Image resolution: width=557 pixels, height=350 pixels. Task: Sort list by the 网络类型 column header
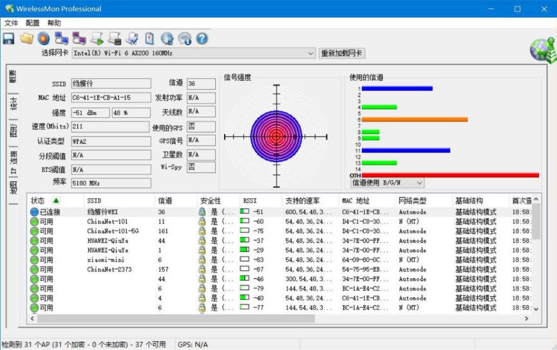(x=424, y=201)
